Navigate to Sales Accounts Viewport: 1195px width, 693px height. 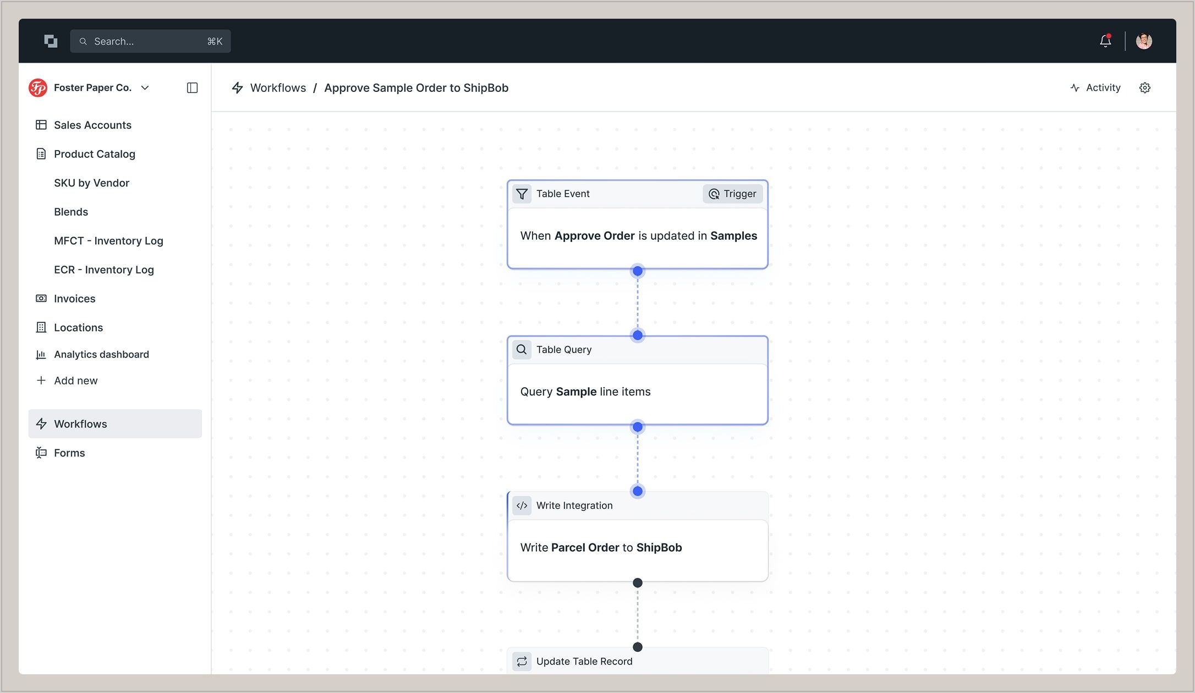92,125
